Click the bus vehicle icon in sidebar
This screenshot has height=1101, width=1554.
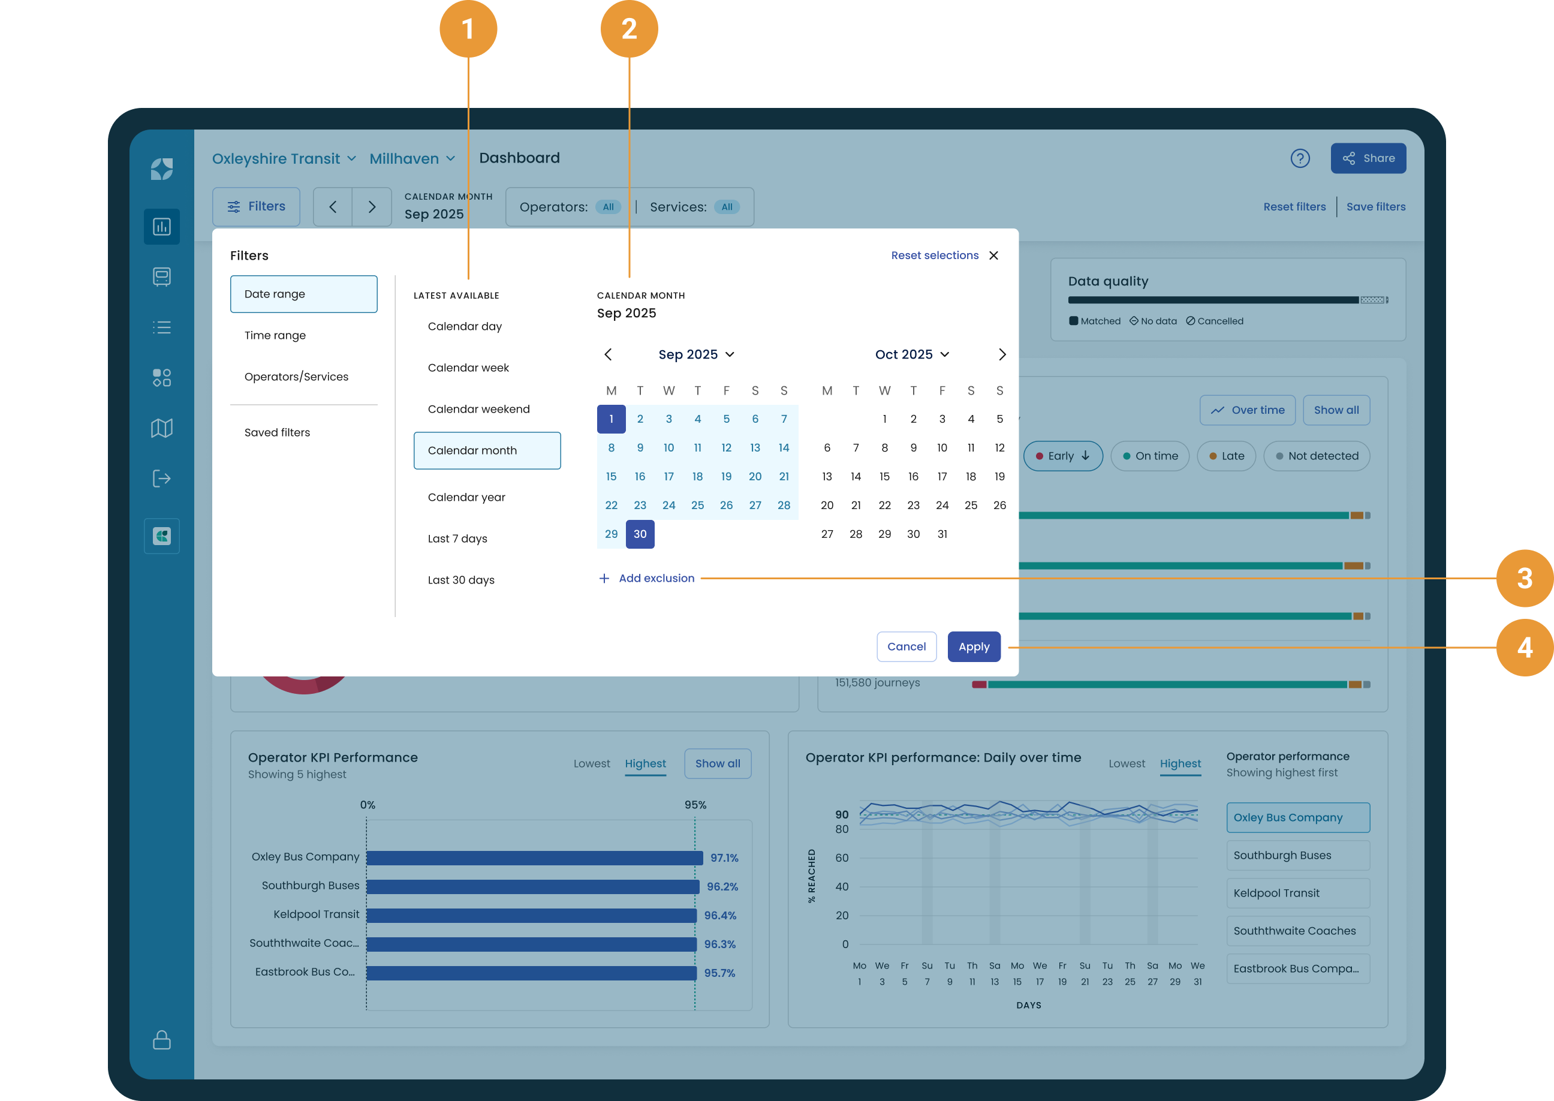pos(161,276)
